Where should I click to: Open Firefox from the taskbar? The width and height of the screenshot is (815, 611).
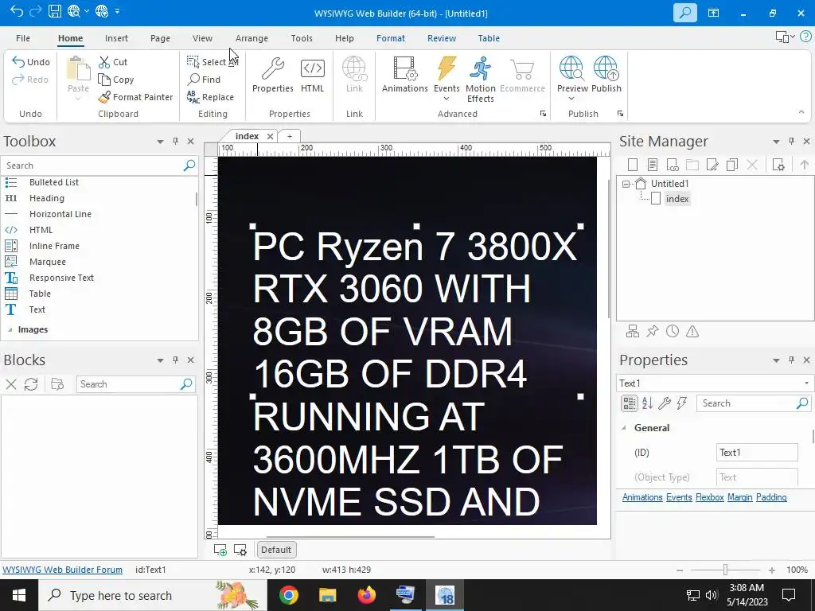click(366, 595)
